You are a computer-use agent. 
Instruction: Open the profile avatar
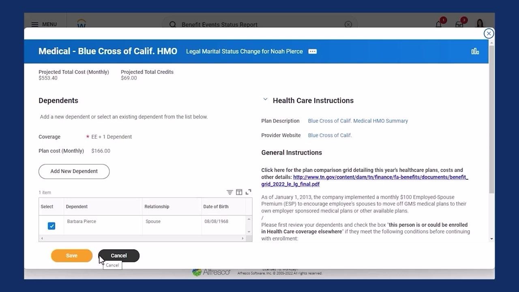point(480,24)
